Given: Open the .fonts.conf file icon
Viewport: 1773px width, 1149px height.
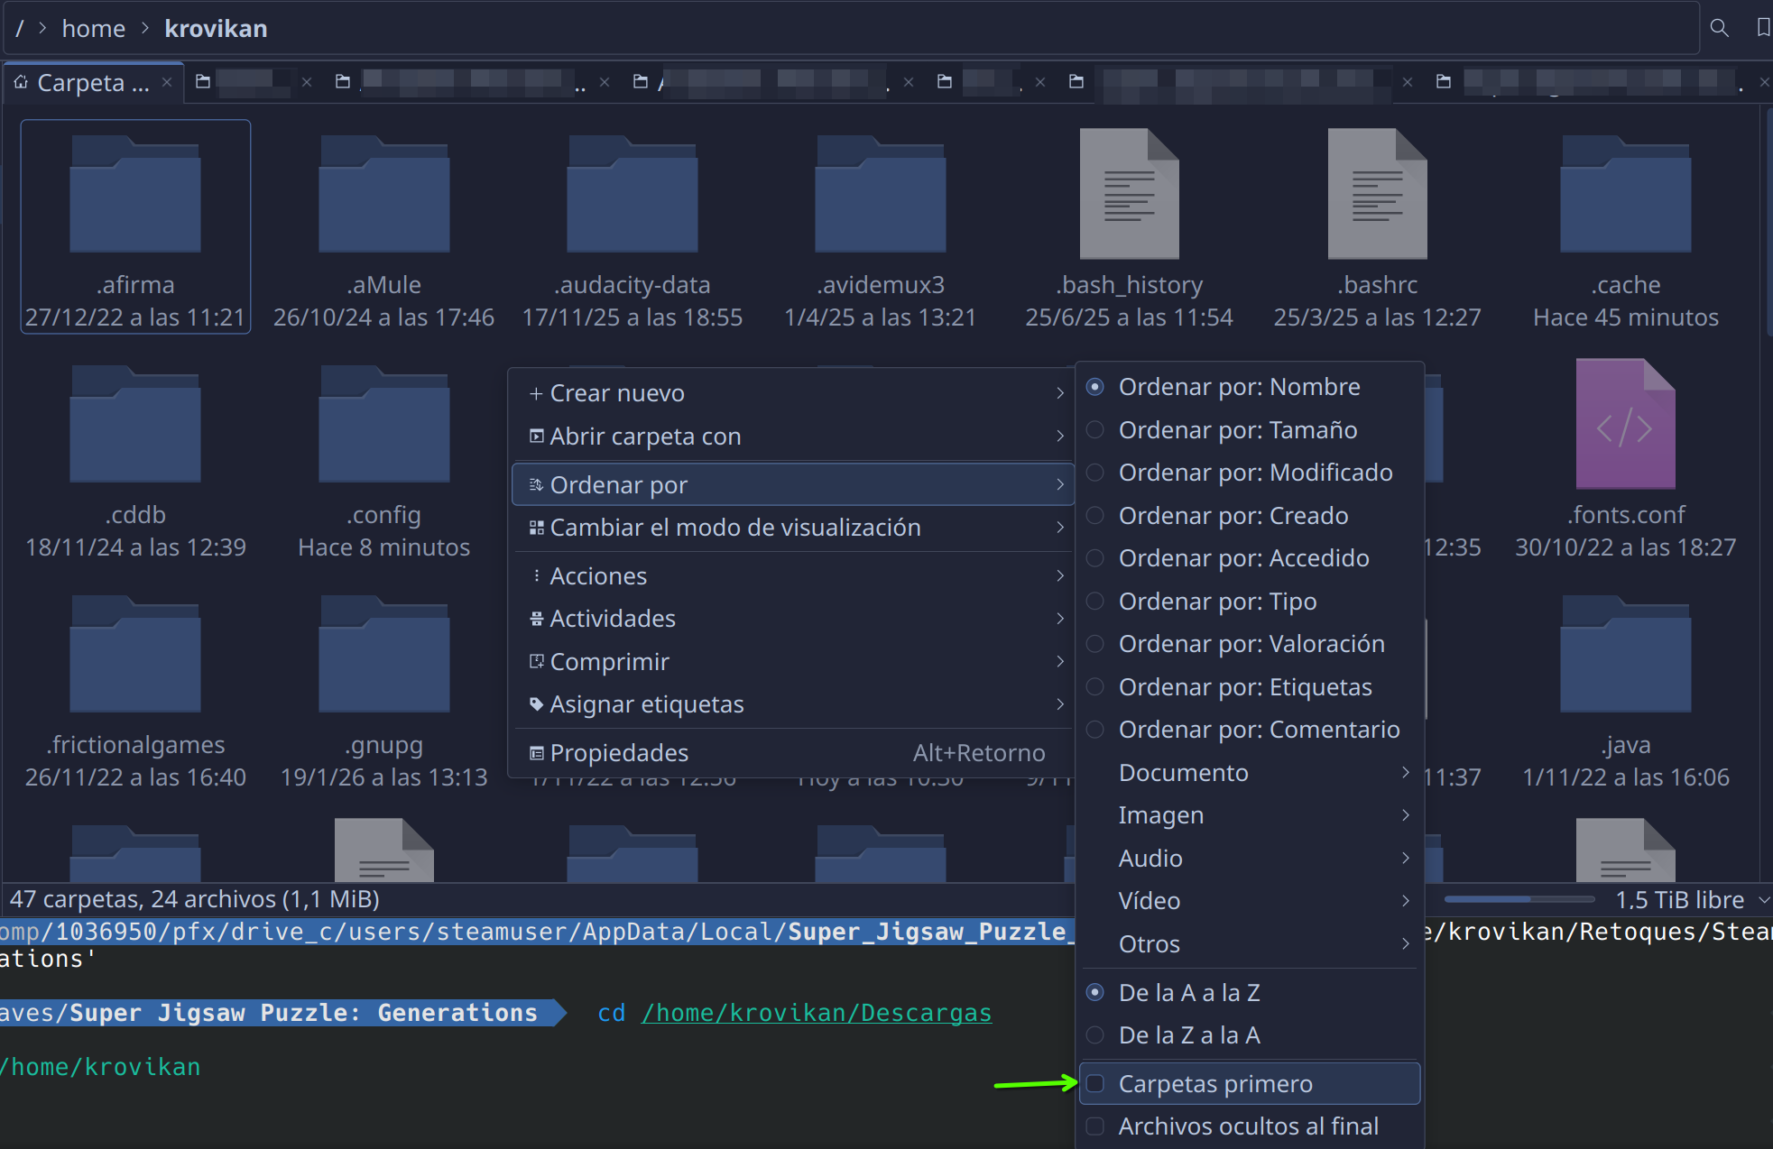Looking at the screenshot, I should tap(1625, 424).
